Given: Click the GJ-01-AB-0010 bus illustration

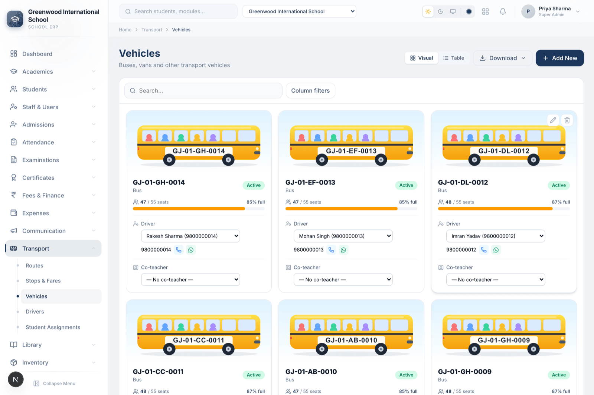Looking at the screenshot, I should [352, 335].
